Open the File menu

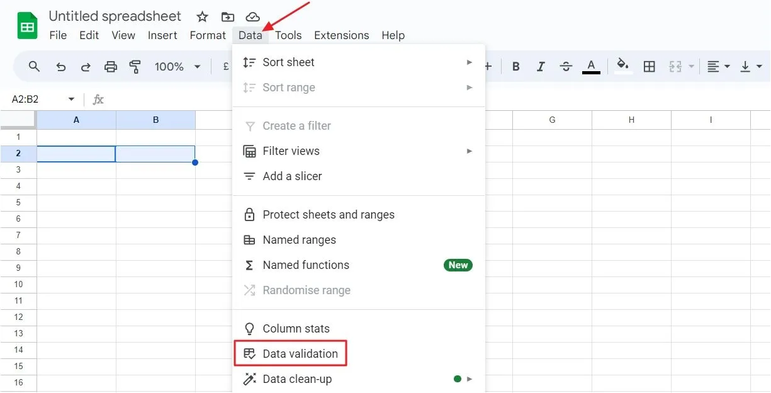pyautogui.click(x=58, y=35)
